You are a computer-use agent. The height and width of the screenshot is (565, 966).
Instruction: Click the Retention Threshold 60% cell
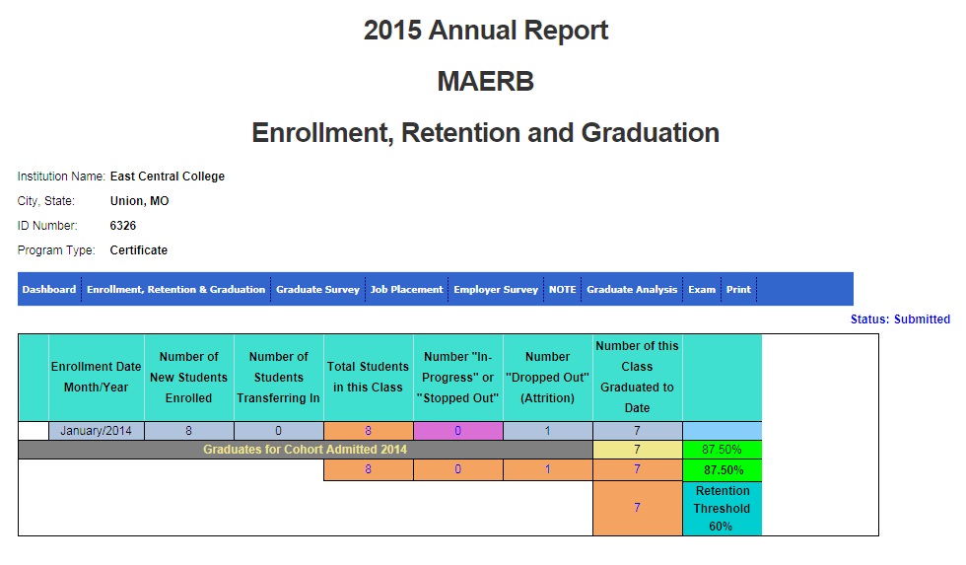tap(722, 509)
